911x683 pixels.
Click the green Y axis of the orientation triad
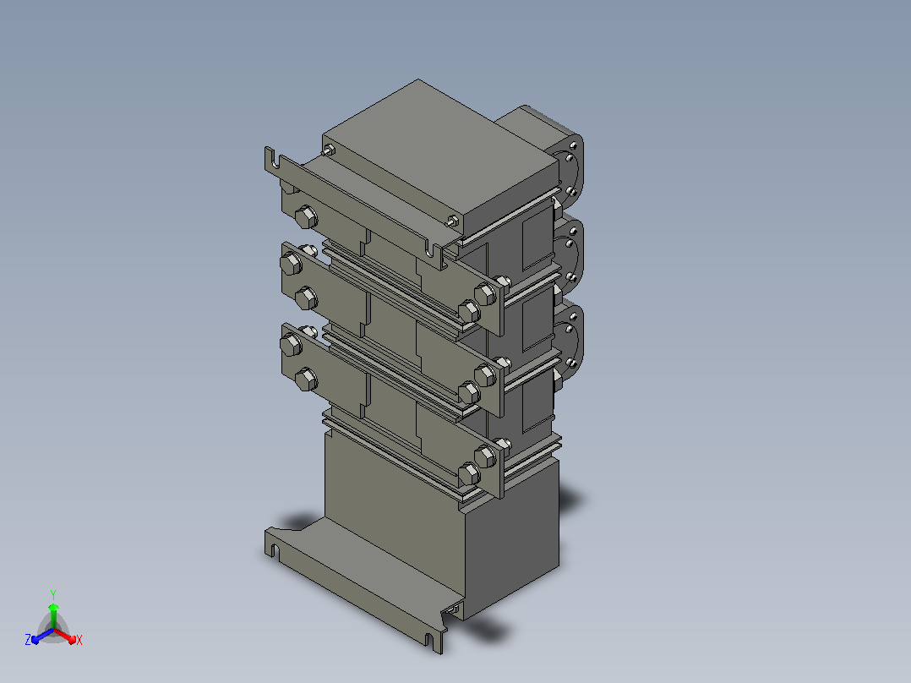click(x=53, y=610)
